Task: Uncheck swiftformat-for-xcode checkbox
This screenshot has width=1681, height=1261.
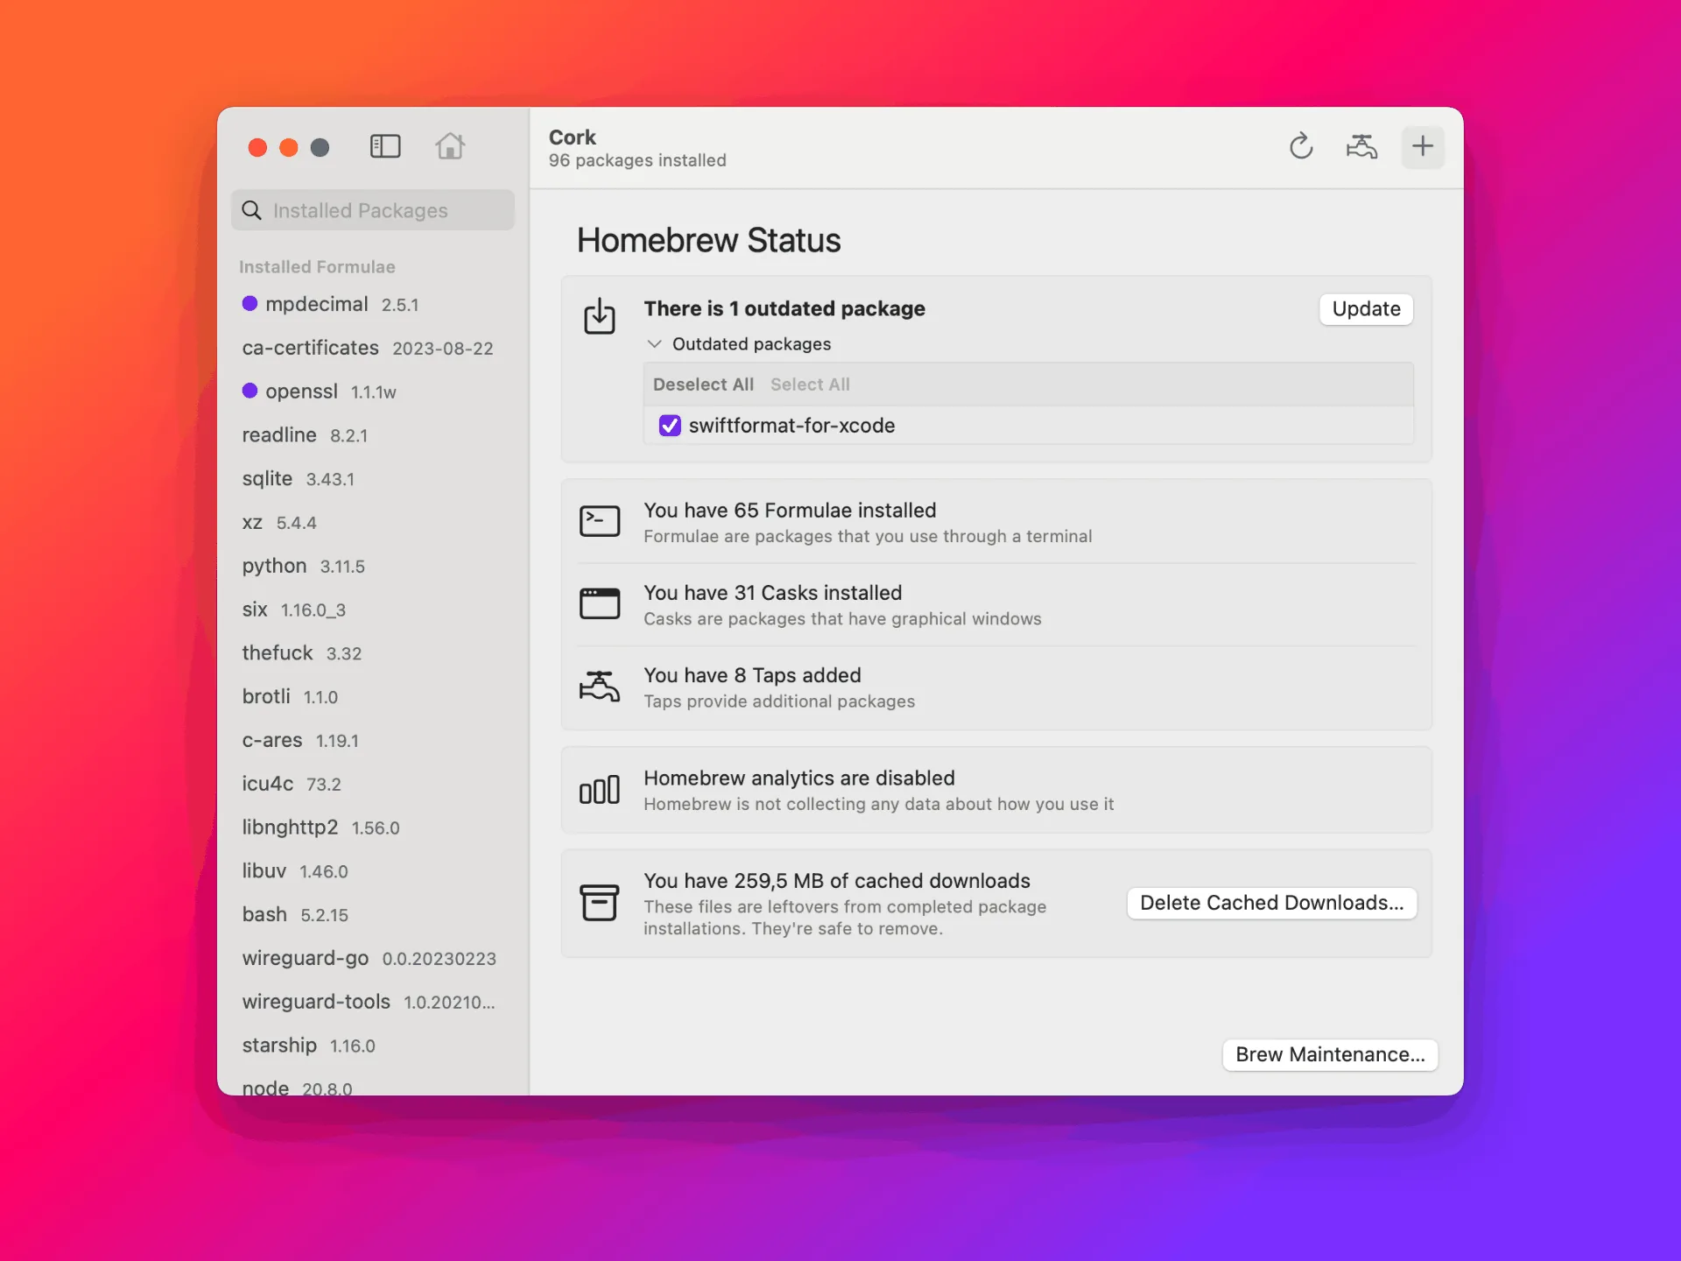Action: point(670,426)
